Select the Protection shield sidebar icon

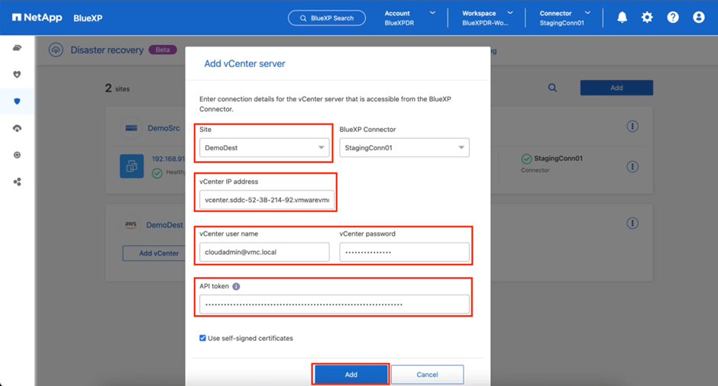(x=17, y=101)
